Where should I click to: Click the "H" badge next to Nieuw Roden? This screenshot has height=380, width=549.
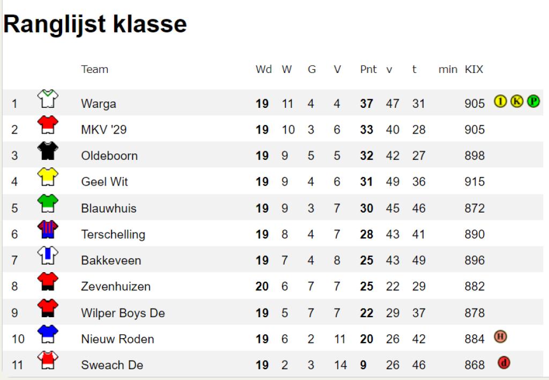point(500,337)
